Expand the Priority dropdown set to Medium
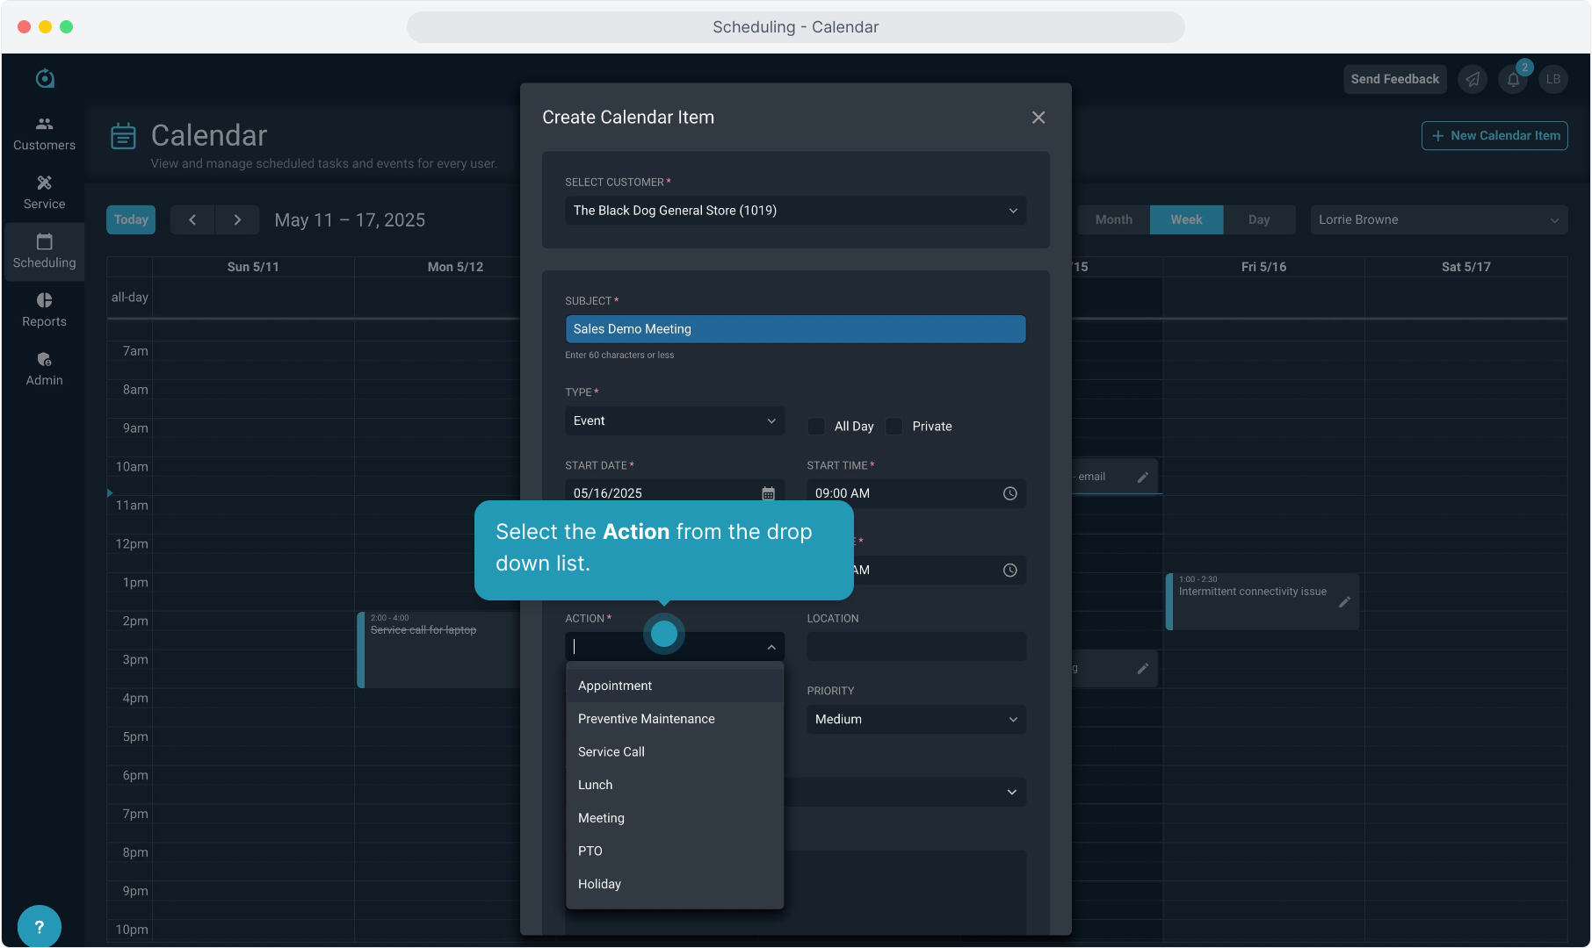The image size is (1592, 948). [x=915, y=720]
